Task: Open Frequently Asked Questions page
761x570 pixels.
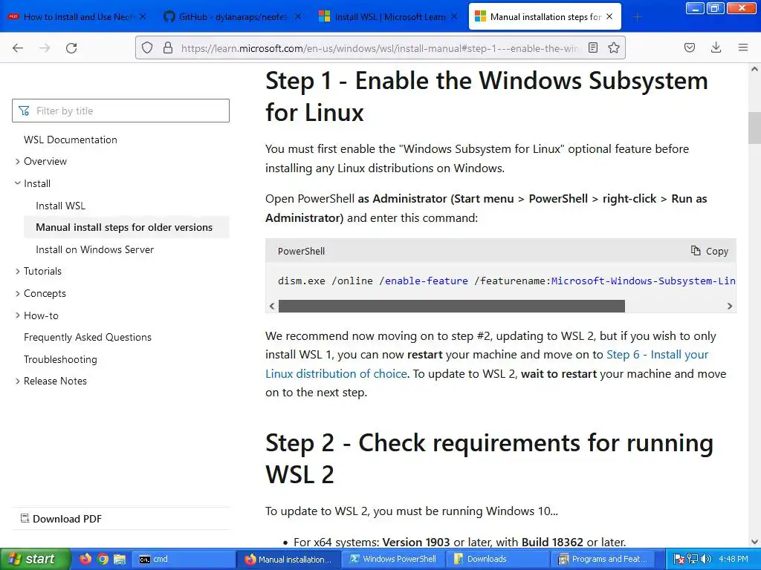Action: 88,338
